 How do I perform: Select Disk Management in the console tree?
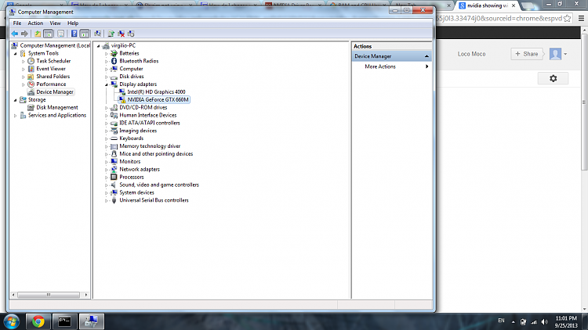[57, 107]
